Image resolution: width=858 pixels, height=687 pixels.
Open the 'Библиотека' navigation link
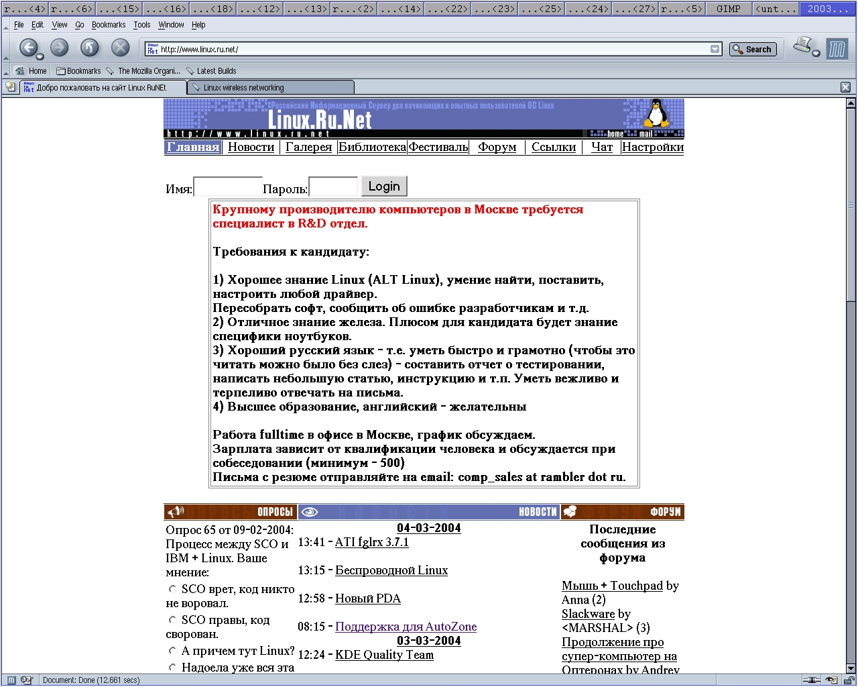372,147
